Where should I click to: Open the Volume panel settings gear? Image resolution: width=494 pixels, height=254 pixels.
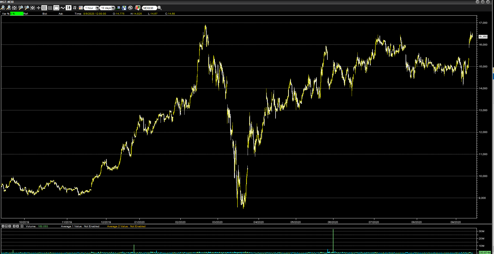point(22,226)
